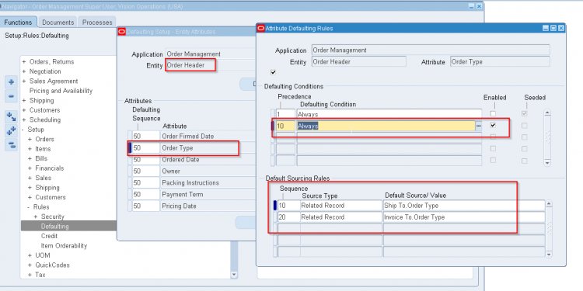Switch to the Processes tab
The width and height of the screenshot is (583, 291).
[x=97, y=23]
